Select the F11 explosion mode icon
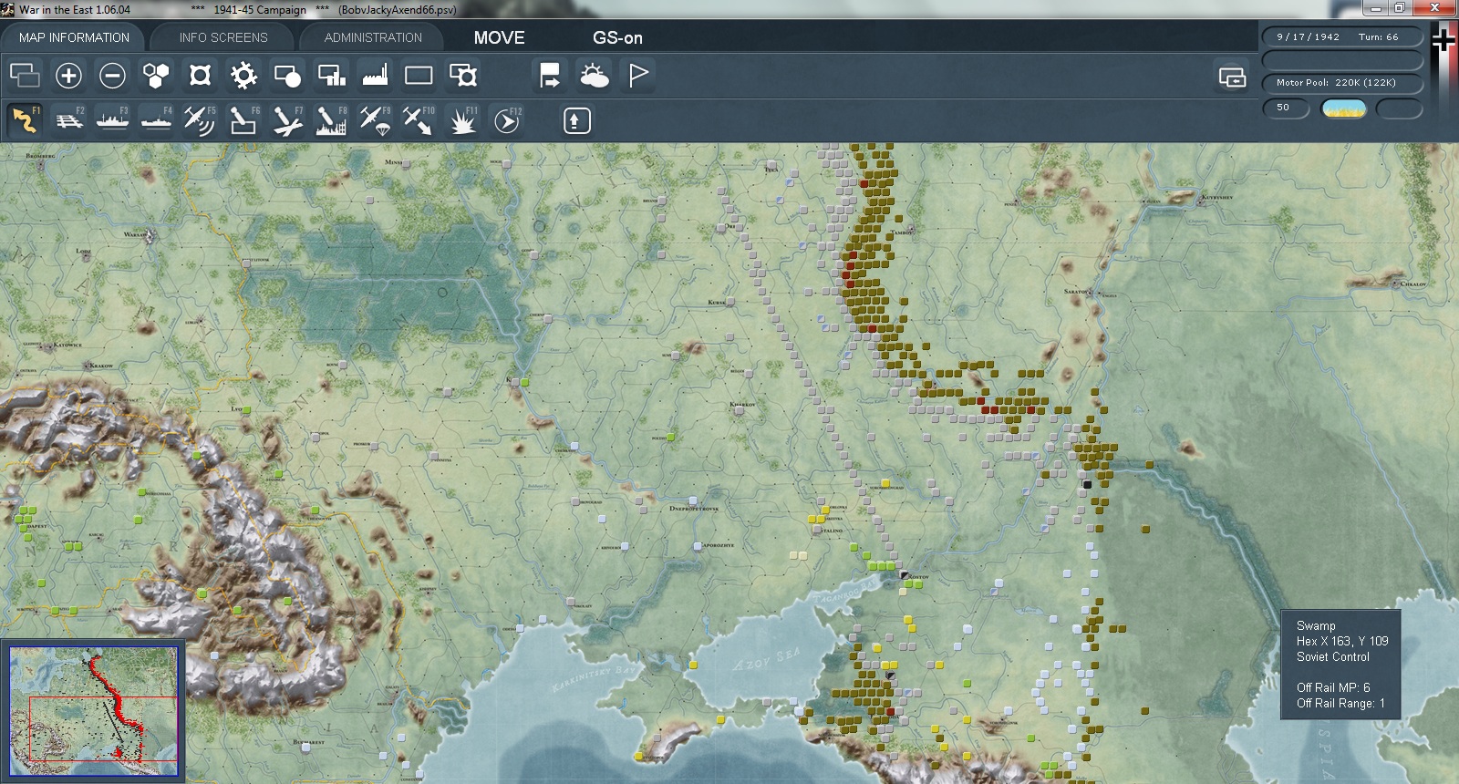Image resolution: width=1459 pixels, height=784 pixels. pos(462,120)
